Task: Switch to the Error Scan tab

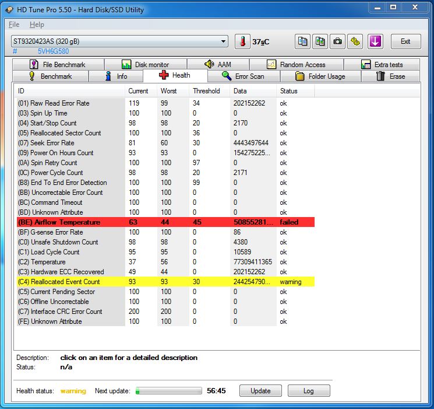Action: [244, 76]
